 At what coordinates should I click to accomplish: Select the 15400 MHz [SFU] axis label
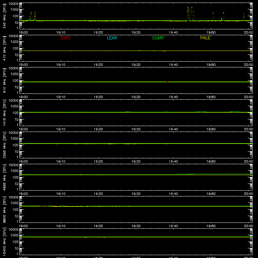click(4, 242)
